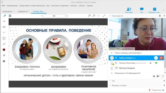Zoom in on the slide
This screenshot has height=93, width=166.
[x=89, y=16]
